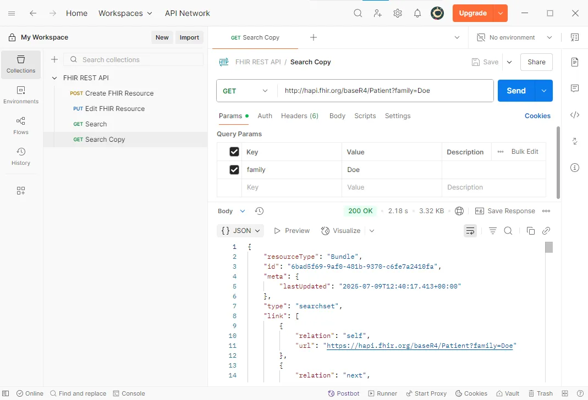Switch to the request Body tab
588x400 pixels.
[337, 116]
